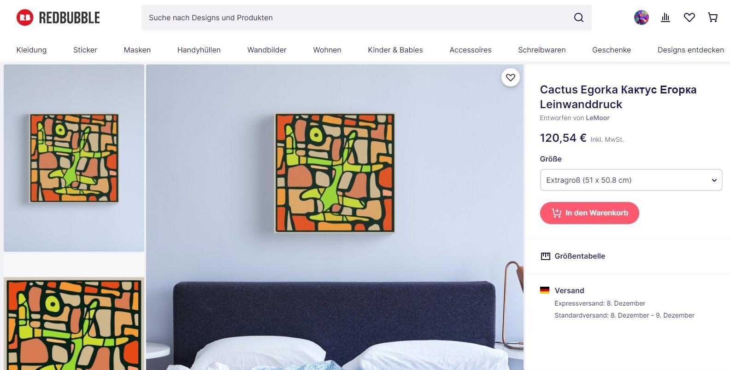Select the close-up artwork thumbnail
Viewport: 730px width, 370px height.
(x=74, y=324)
